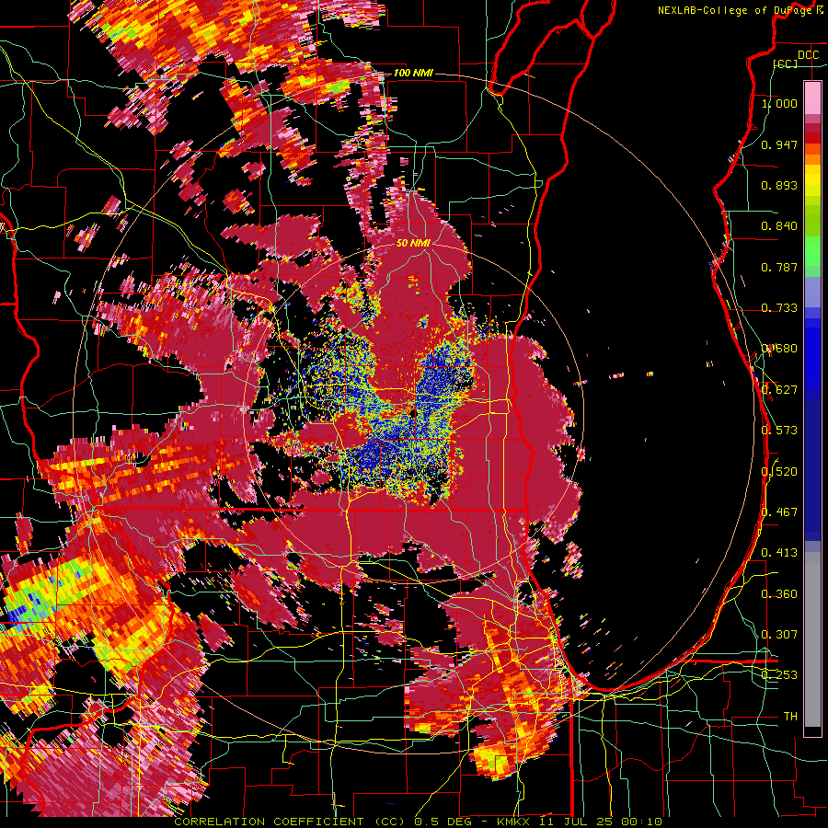Screen dimensions: 828x828
Task: Click the TH label at scale bottom
Action: (790, 717)
